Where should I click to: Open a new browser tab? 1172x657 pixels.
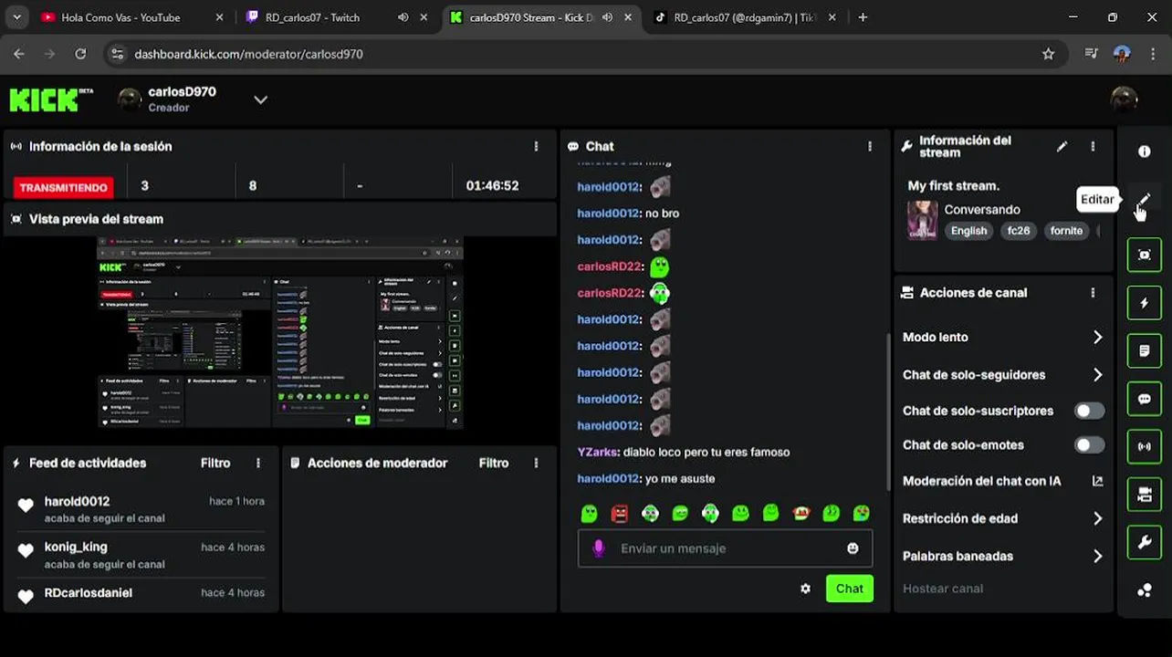863,17
